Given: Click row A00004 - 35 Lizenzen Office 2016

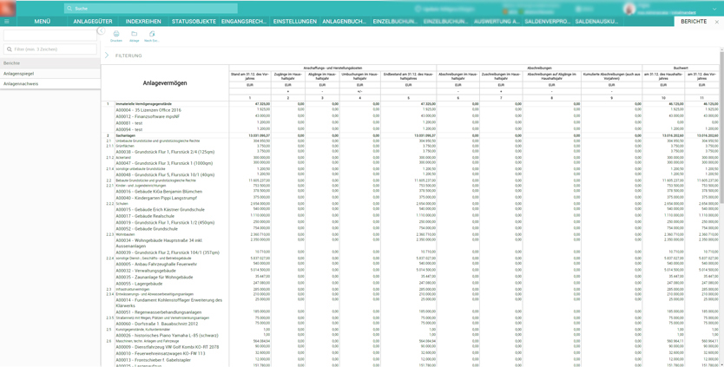Looking at the screenshot, I should [149, 110].
